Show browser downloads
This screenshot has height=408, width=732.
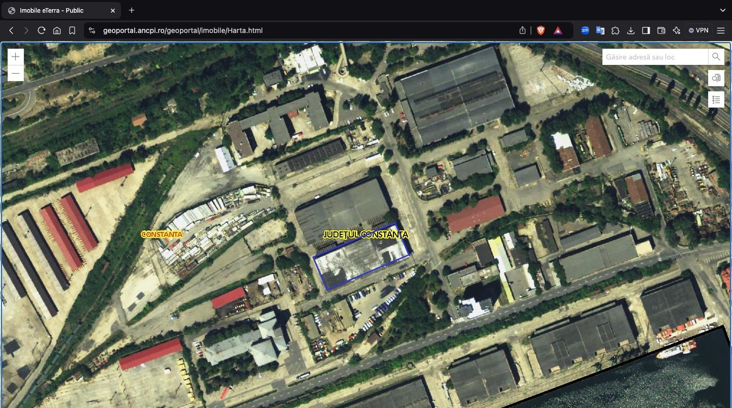[631, 30]
